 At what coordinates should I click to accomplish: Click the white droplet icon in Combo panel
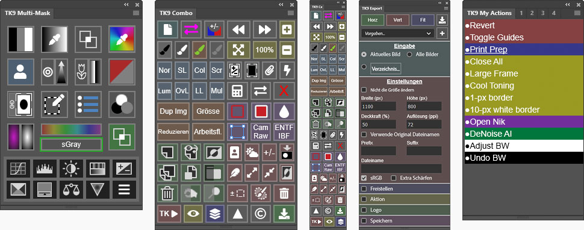pyautogui.click(x=284, y=111)
